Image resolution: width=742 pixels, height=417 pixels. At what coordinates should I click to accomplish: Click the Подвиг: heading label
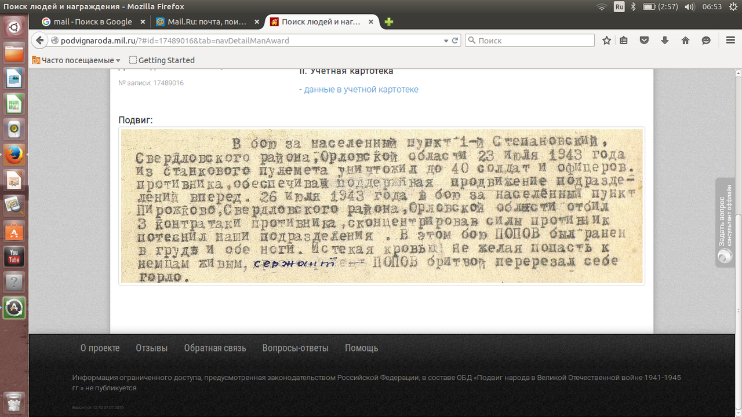pos(136,120)
